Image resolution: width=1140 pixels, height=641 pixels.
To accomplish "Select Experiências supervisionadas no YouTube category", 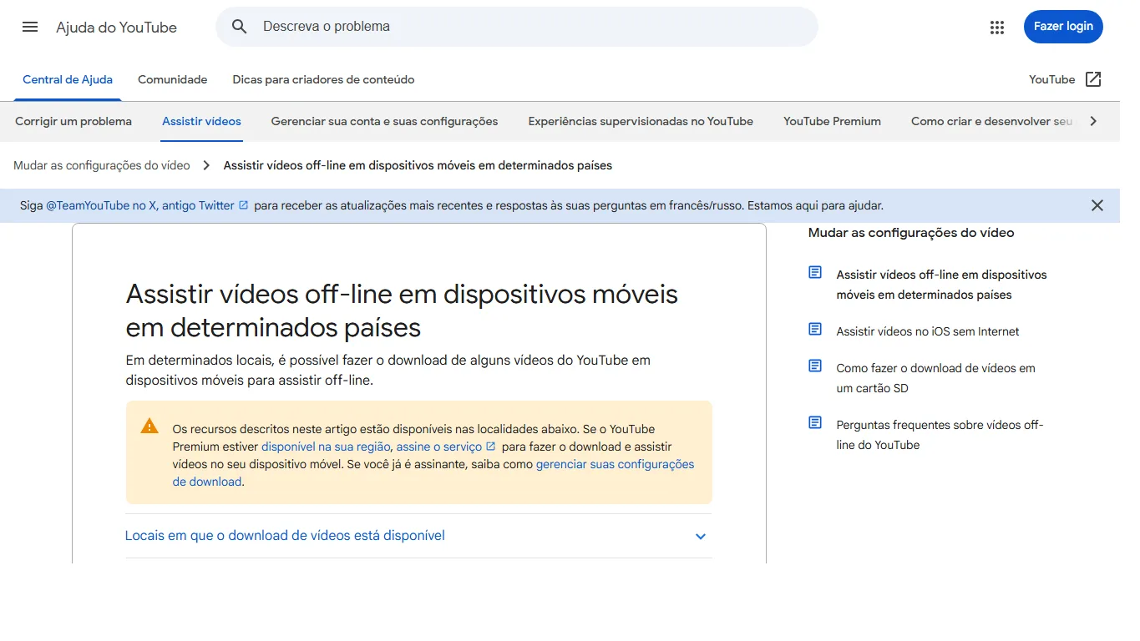I will click(x=641, y=121).
